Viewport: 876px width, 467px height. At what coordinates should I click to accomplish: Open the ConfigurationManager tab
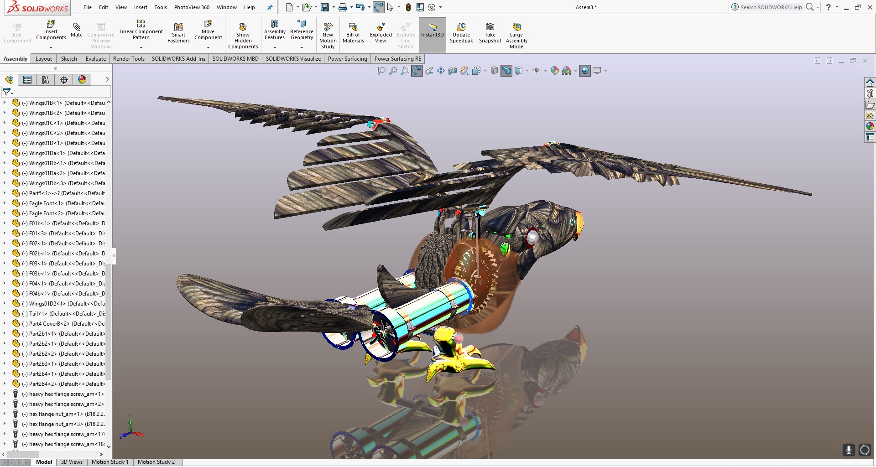(45, 80)
